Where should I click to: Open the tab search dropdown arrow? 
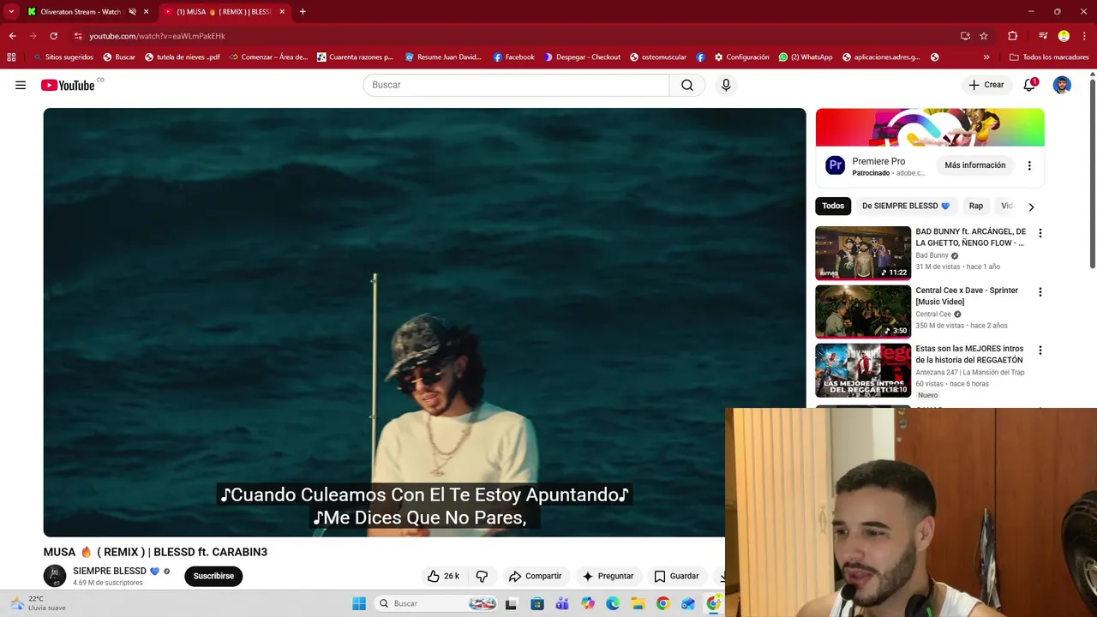pos(11,11)
